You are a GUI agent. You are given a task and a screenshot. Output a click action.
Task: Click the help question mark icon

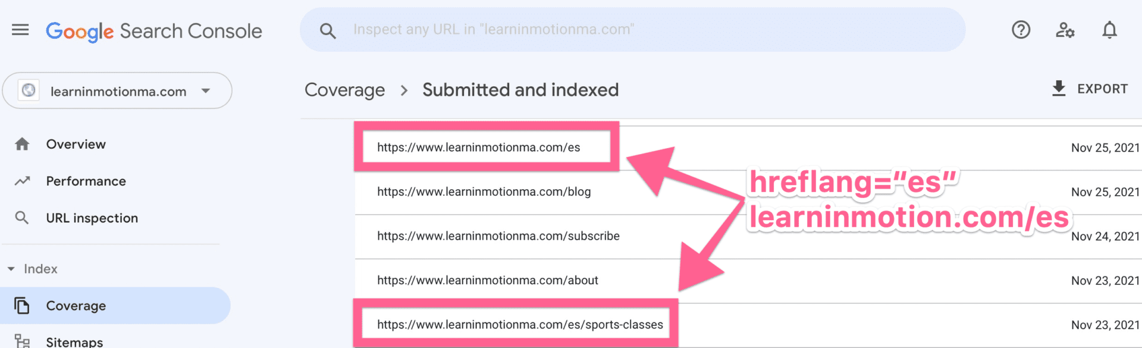point(1021,30)
